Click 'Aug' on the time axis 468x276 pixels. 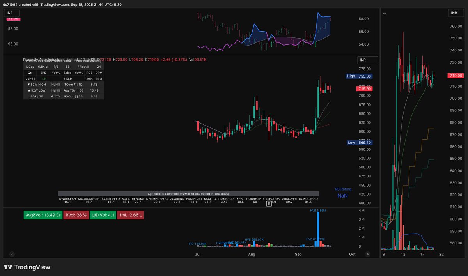pyautogui.click(x=252, y=254)
